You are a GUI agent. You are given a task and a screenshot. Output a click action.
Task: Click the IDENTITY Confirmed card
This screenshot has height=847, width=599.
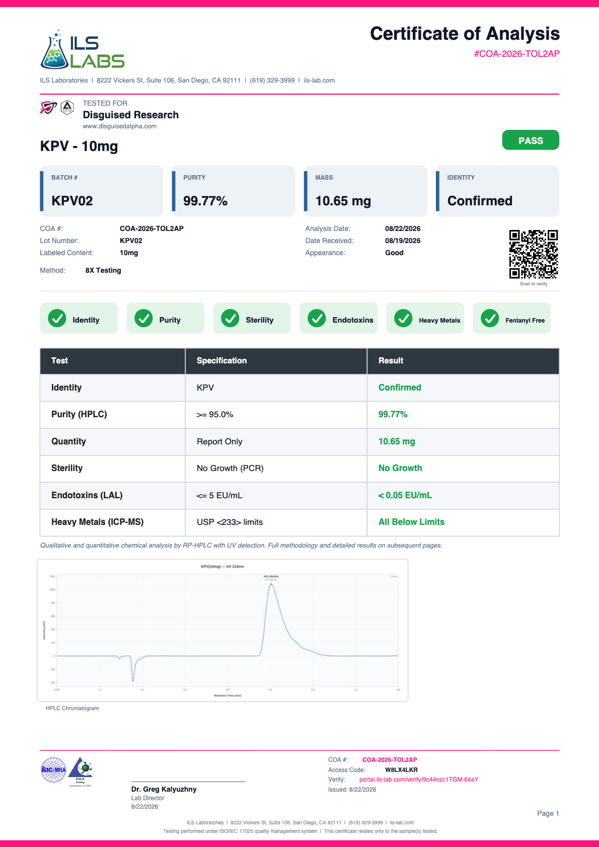point(497,191)
